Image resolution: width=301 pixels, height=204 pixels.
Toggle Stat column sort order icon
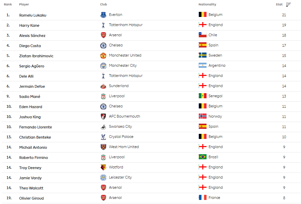tap(288, 4)
